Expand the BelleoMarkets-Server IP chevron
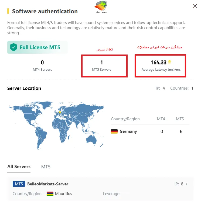This screenshot has height=214, width=201. (187, 184)
